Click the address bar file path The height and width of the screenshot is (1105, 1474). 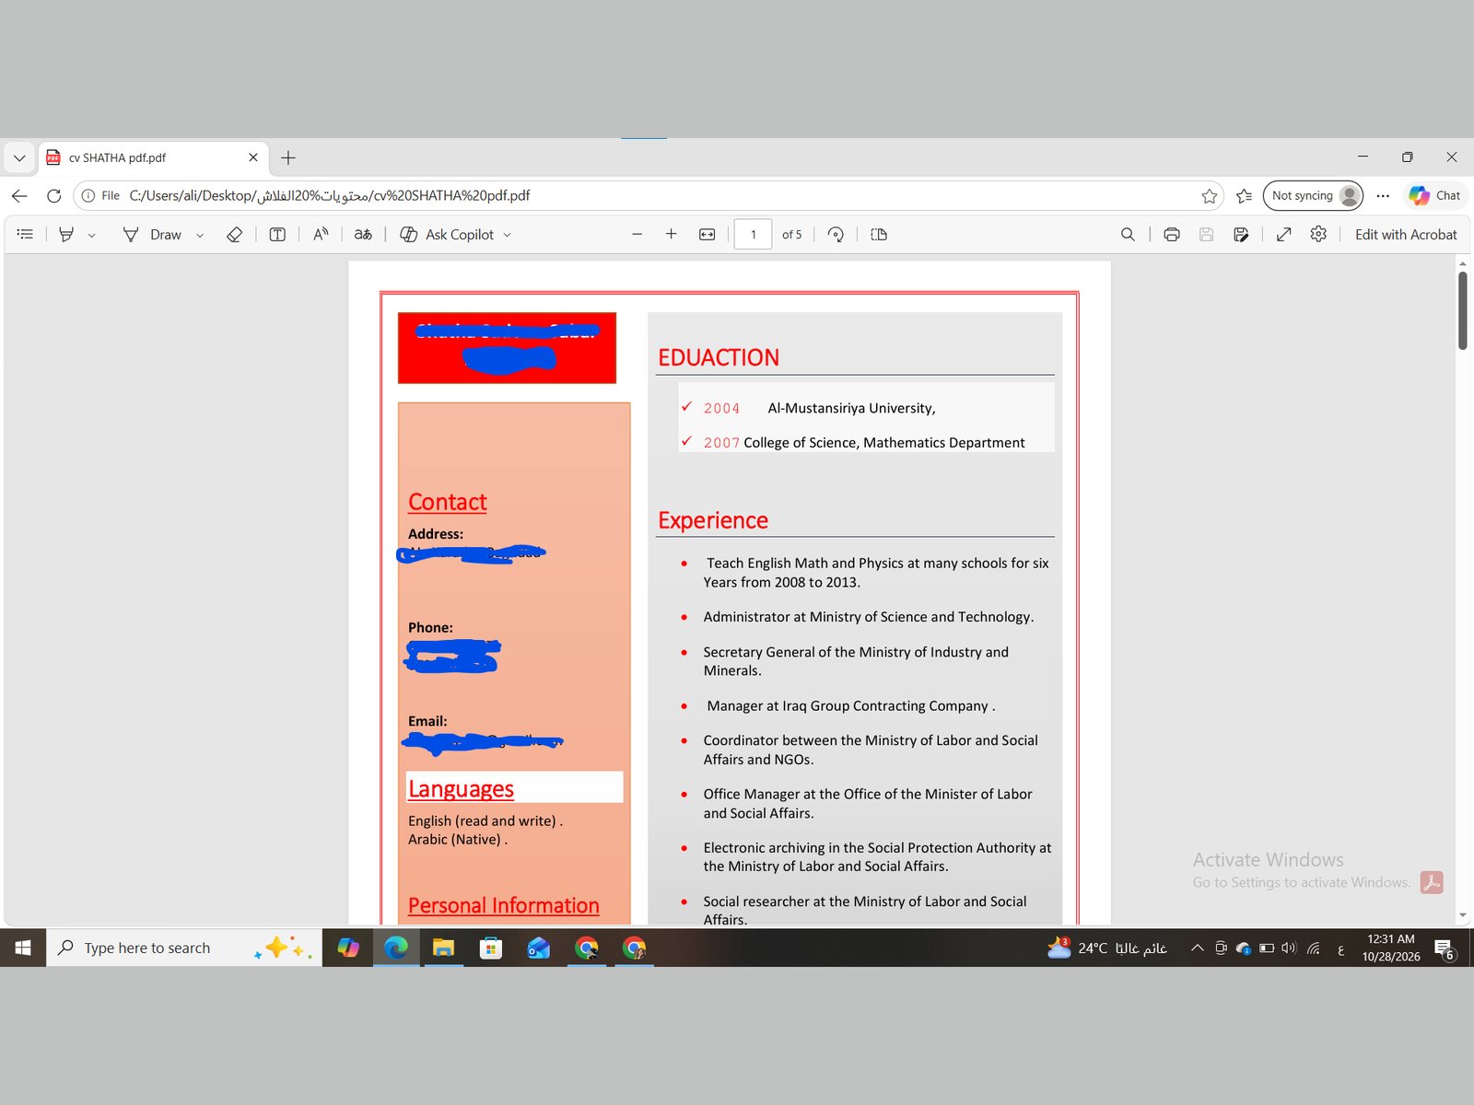[329, 195]
